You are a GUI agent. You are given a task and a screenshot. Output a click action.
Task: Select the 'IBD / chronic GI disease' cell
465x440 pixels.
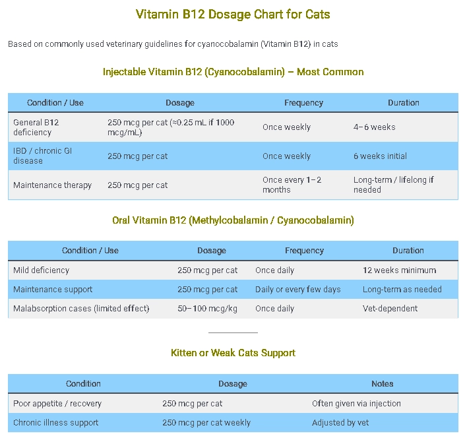pos(42,156)
